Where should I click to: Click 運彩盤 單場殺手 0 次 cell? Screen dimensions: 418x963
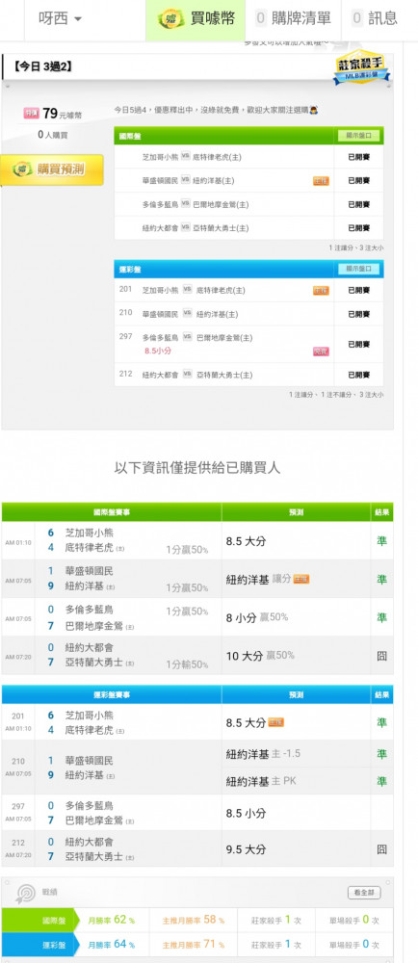353,944
